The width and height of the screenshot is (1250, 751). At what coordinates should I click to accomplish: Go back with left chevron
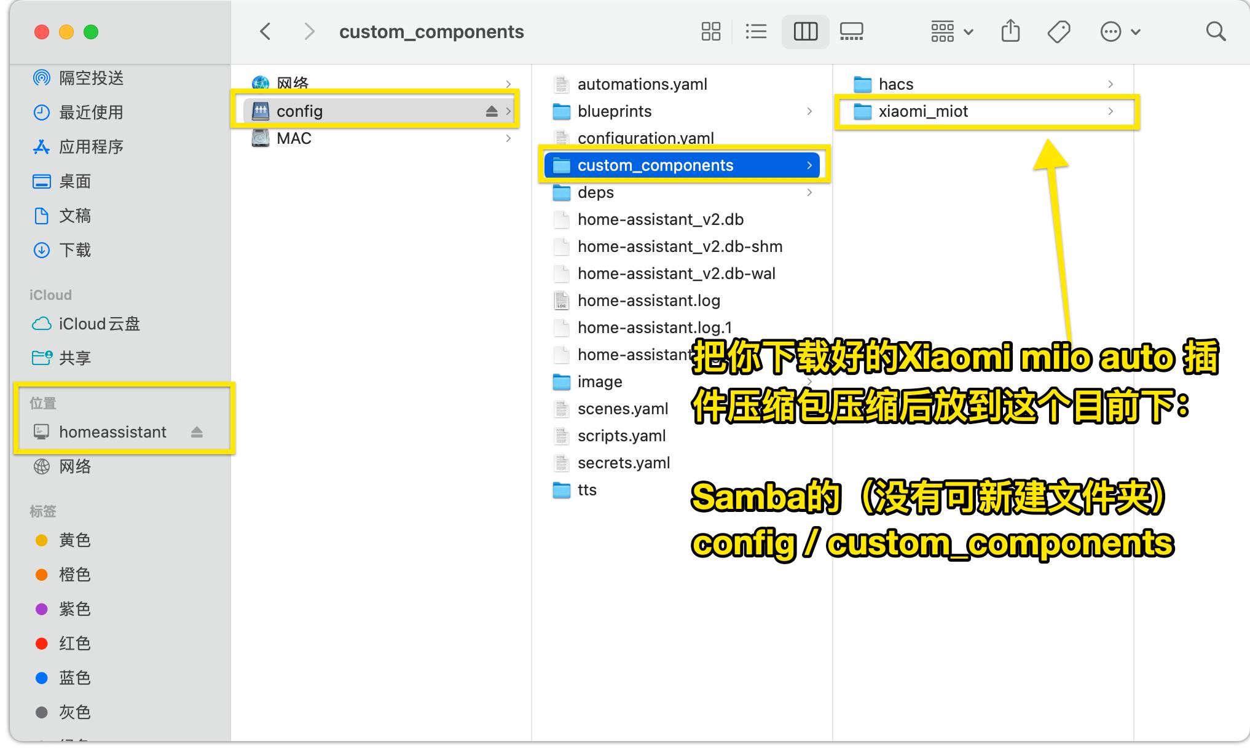265,31
